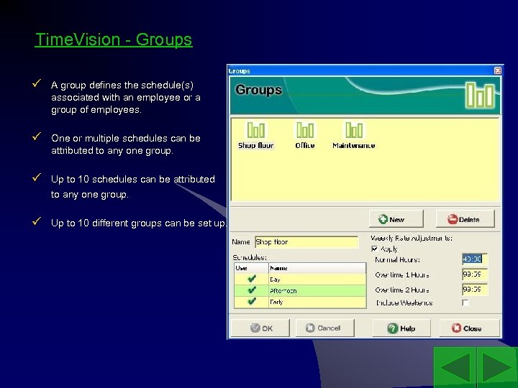The image size is (518, 388).
Task: Click the Name column header in Schedules
Action: click(x=317, y=268)
